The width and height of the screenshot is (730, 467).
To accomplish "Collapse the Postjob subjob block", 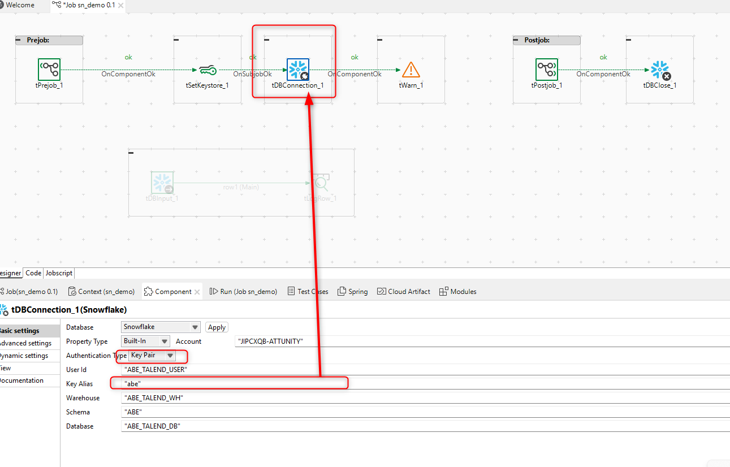I will point(517,40).
